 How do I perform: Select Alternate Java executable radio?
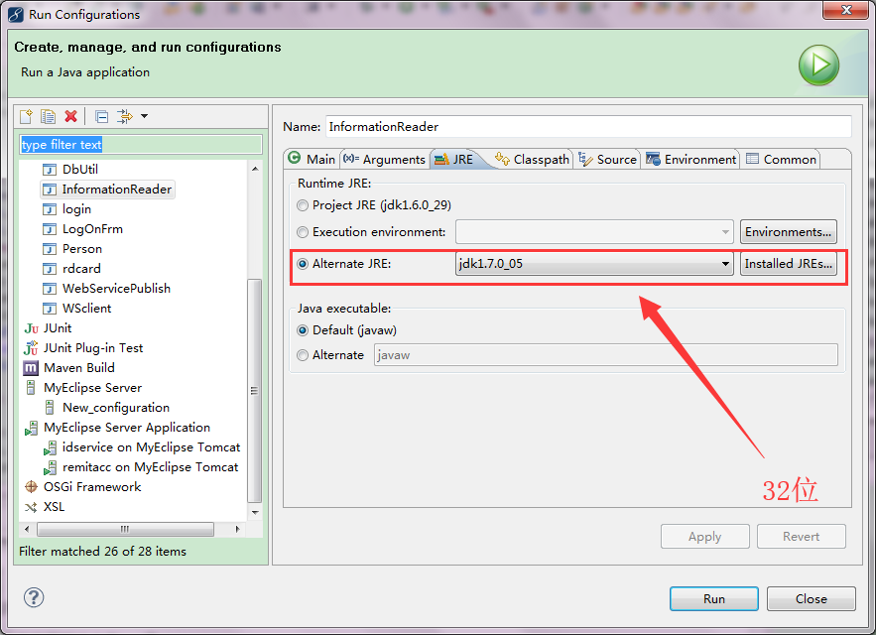[303, 355]
